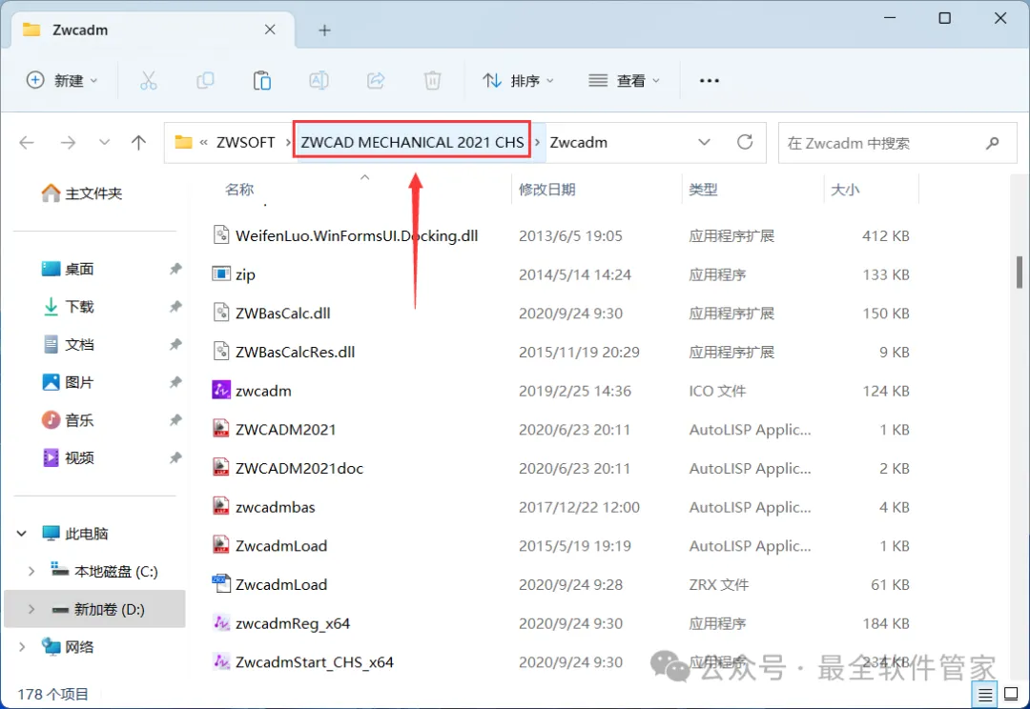The image size is (1030, 709).
Task: Unpin 桌面 from quick access
Action: coord(175,269)
